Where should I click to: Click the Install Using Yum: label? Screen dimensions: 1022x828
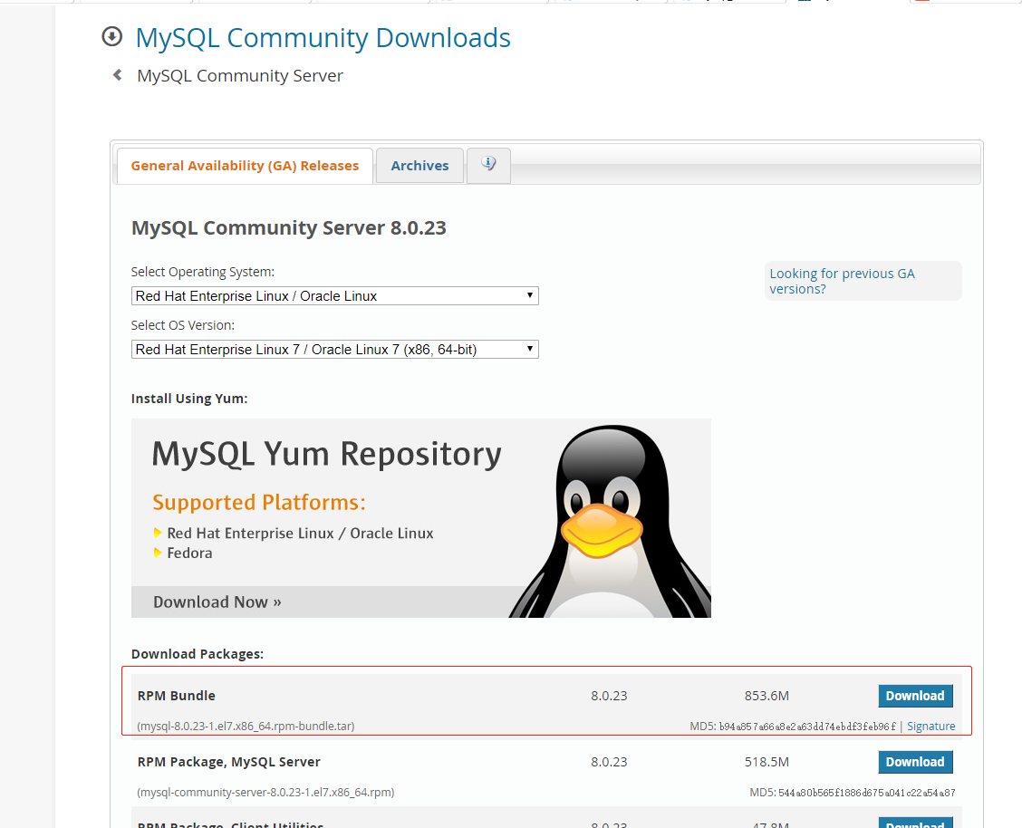189,398
